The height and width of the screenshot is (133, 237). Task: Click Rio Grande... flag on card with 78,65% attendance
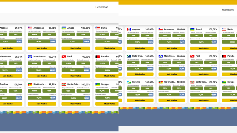coord(161,82)
